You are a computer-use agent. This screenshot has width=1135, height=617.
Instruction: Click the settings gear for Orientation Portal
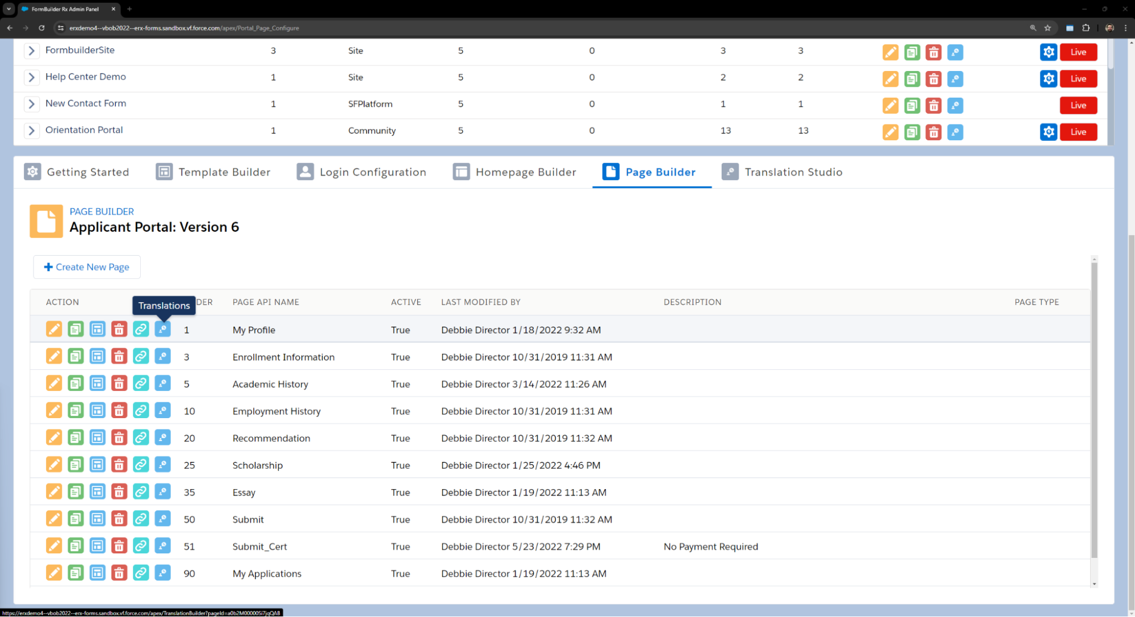click(x=1048, y=132)
